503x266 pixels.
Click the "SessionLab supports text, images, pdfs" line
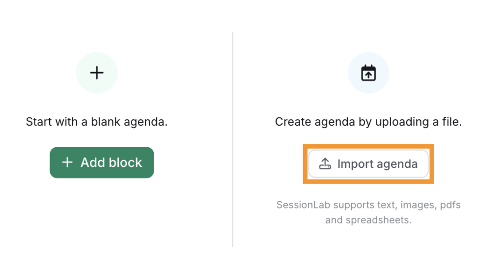(x=368, y=204)
